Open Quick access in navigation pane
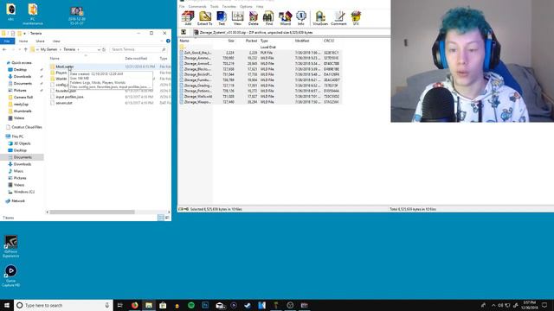 coord(22,63)
